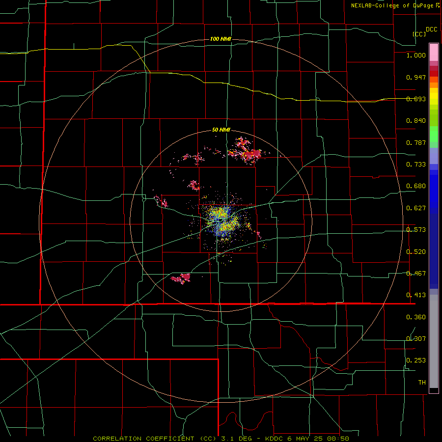Click the 0.253 scale value
This screenshot has width=442, height=442.
[416, 360]
